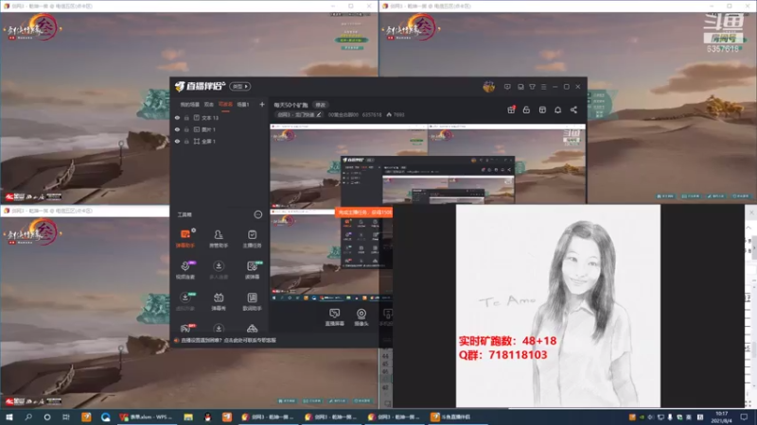Open the 房管助手 tool

coord(219,238)
